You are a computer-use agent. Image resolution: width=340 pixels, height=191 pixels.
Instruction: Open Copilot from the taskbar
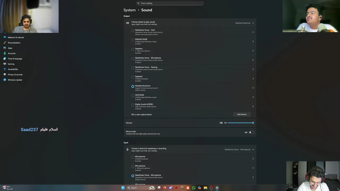(199, 188)
